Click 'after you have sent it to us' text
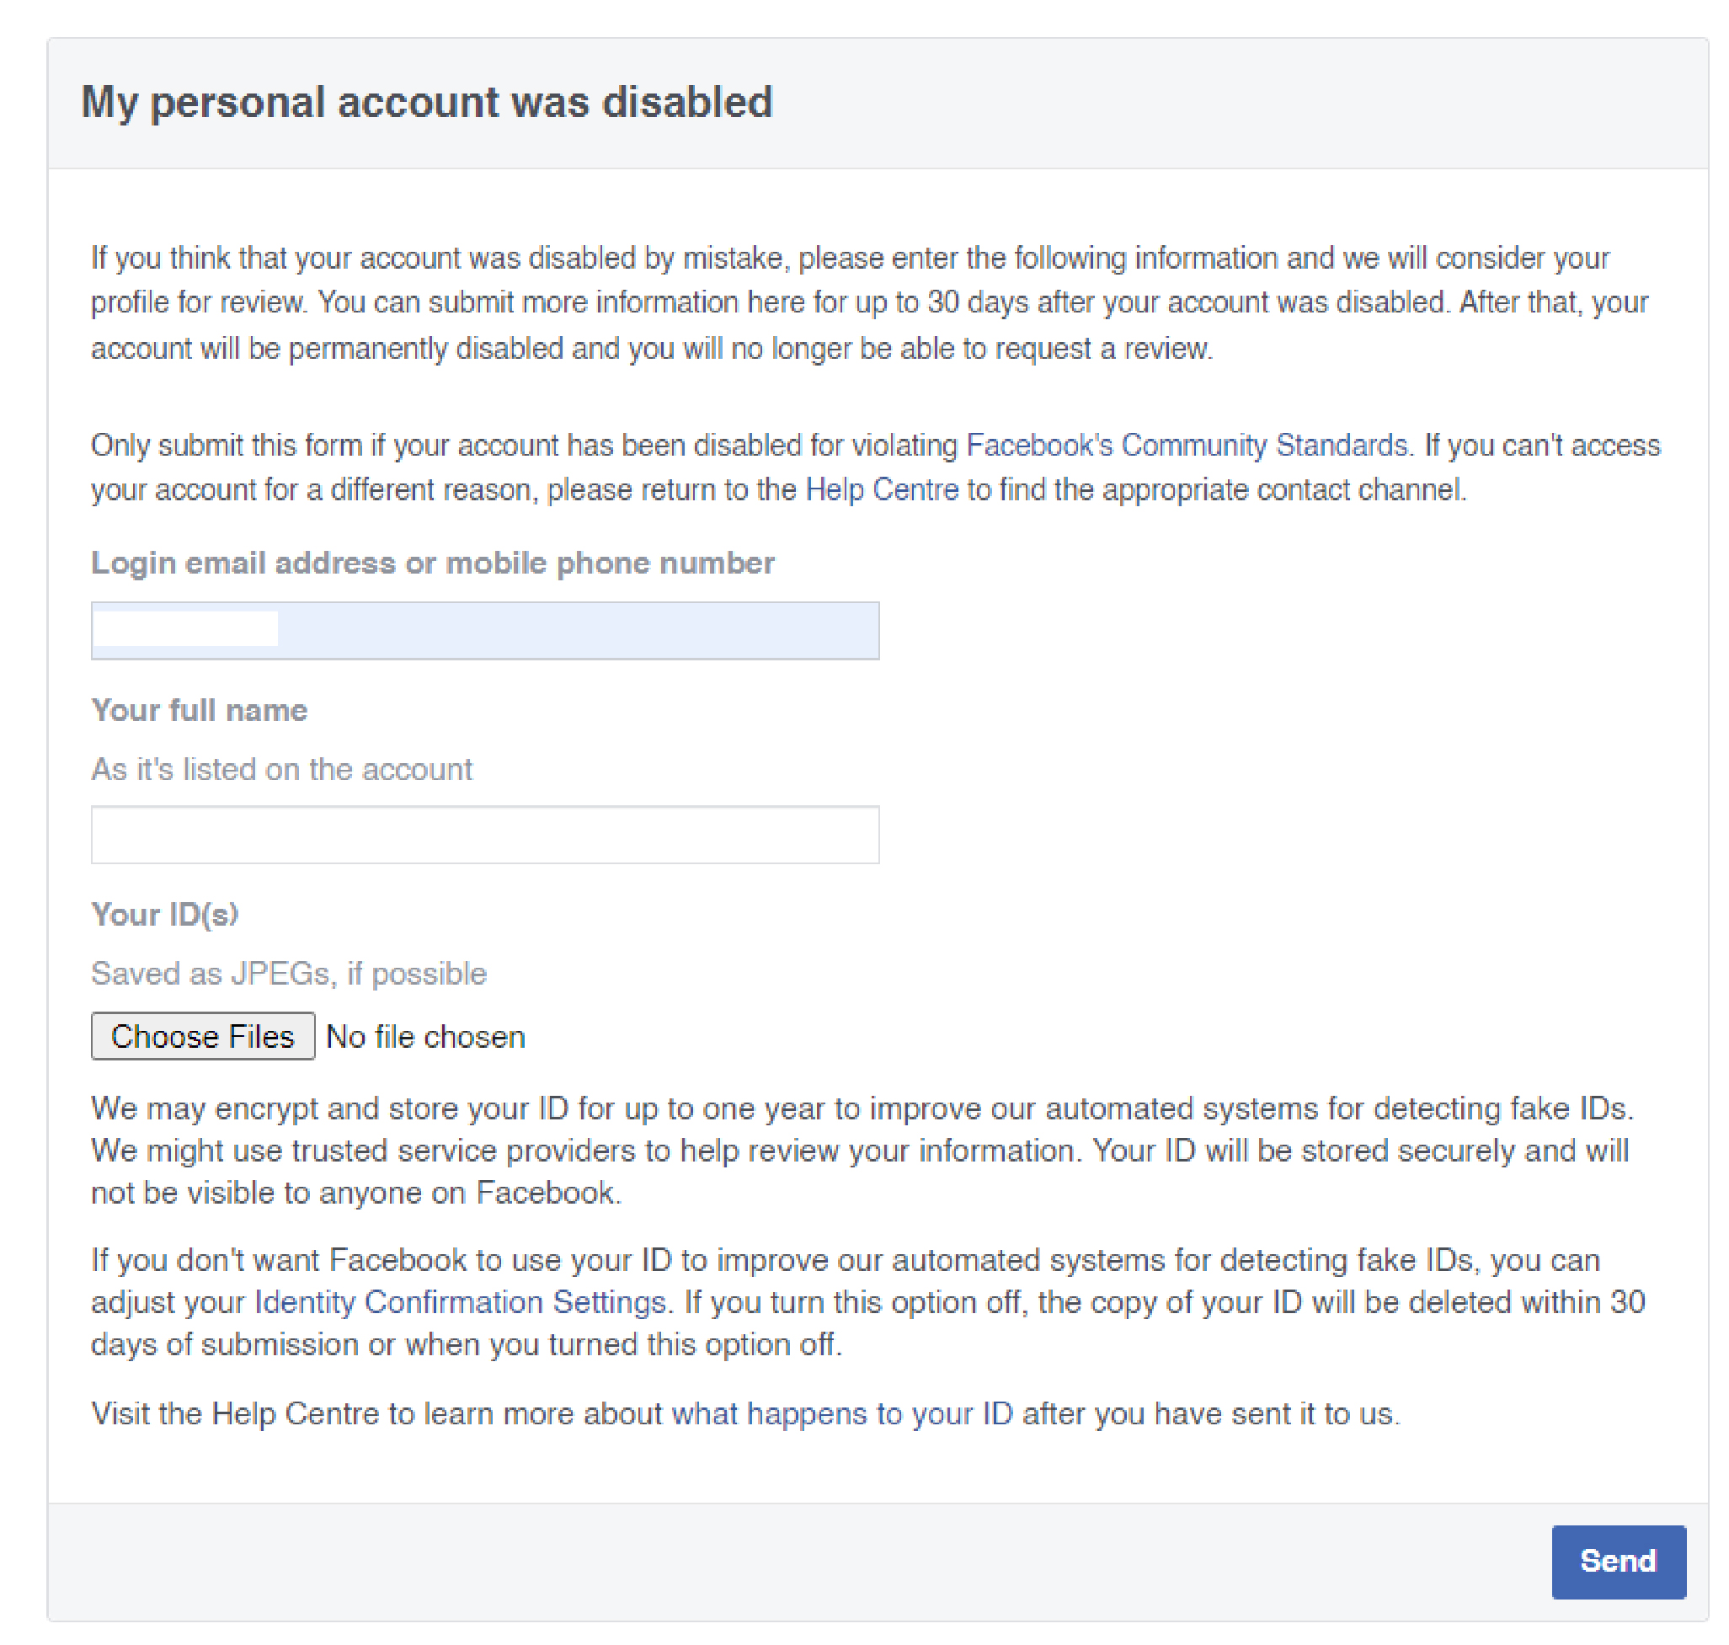The width and height of the screenshot is (1729, 1645). (x=1210, y=1413)
